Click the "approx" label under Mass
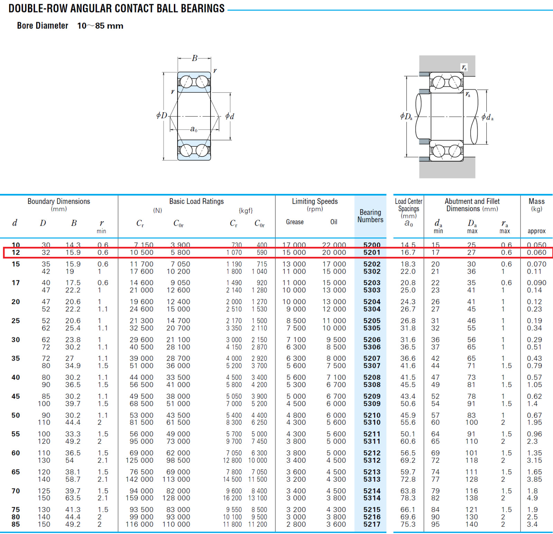 click(x=536, y=231)
